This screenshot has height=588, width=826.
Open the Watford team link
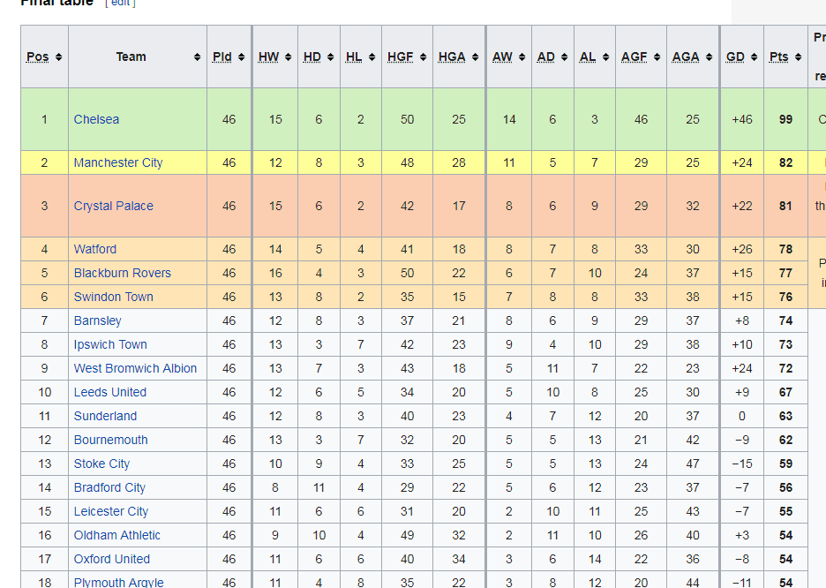coord(94,249)
